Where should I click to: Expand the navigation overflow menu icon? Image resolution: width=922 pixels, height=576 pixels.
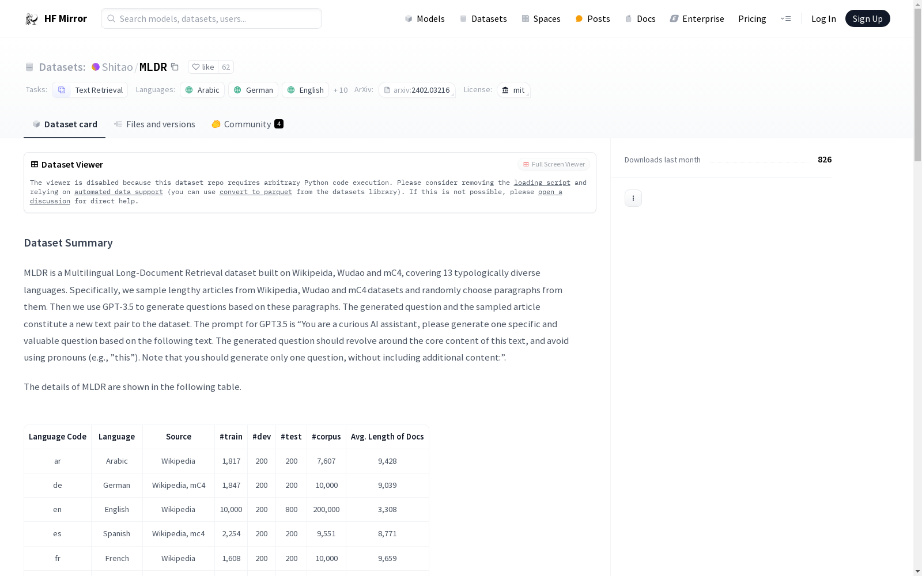pyautogui.click(x=785, y=18)
